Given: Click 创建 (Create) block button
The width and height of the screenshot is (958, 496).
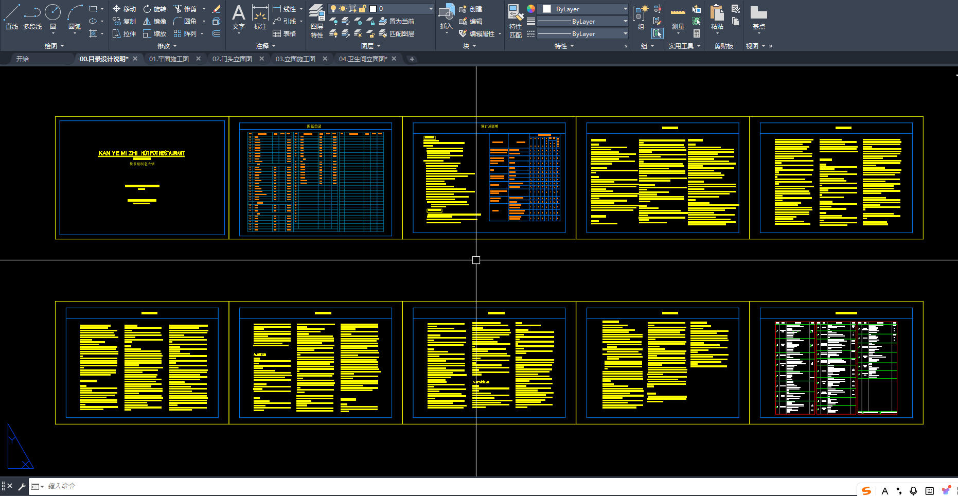Looking at the screenshot, I should point(470,9).
